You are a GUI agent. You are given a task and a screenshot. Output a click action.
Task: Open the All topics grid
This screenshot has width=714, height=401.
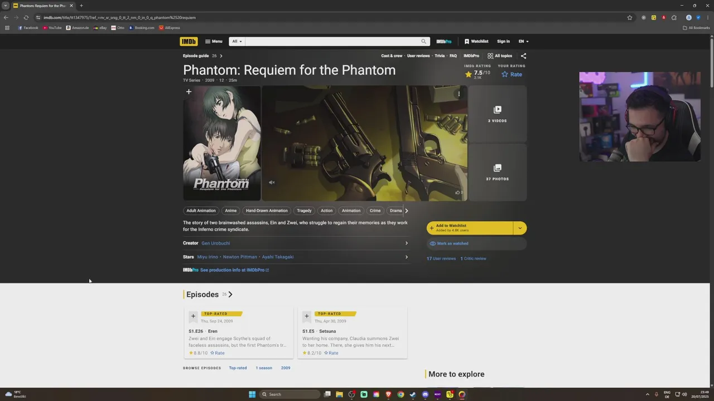(x=500, y=56)
